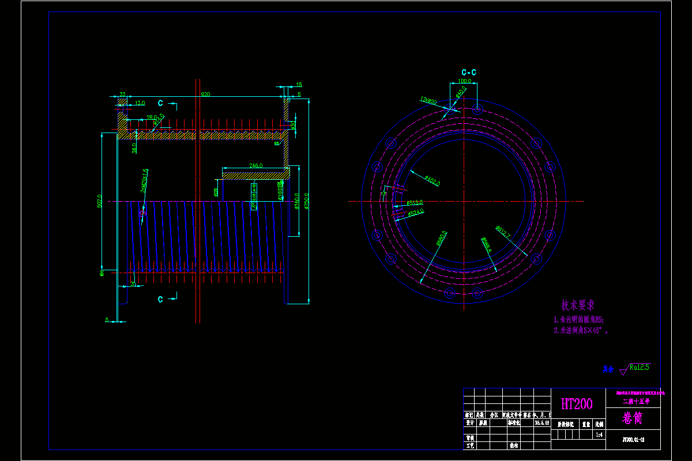Click the ø690.0 diameter dimension

(x=442, y=239)
